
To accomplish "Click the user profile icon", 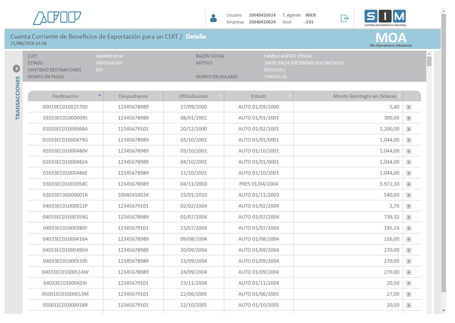I will (214, 18).
